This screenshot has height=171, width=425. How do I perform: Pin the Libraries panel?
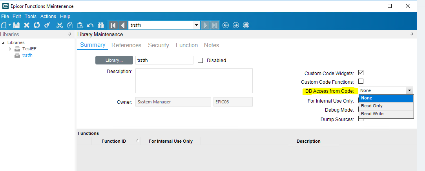click(x=70, y=35)
